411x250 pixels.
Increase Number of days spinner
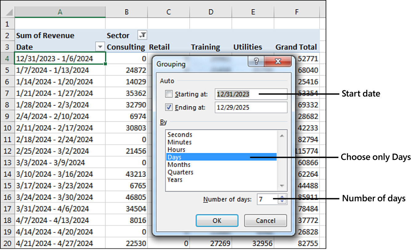click(x=282, y=197)
